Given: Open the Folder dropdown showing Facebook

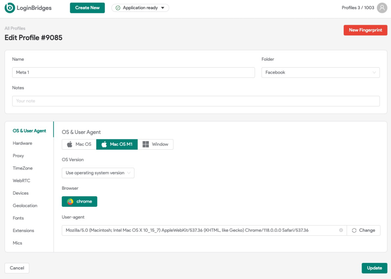Looking at the screenshot, I should click(x=320, y=72).
